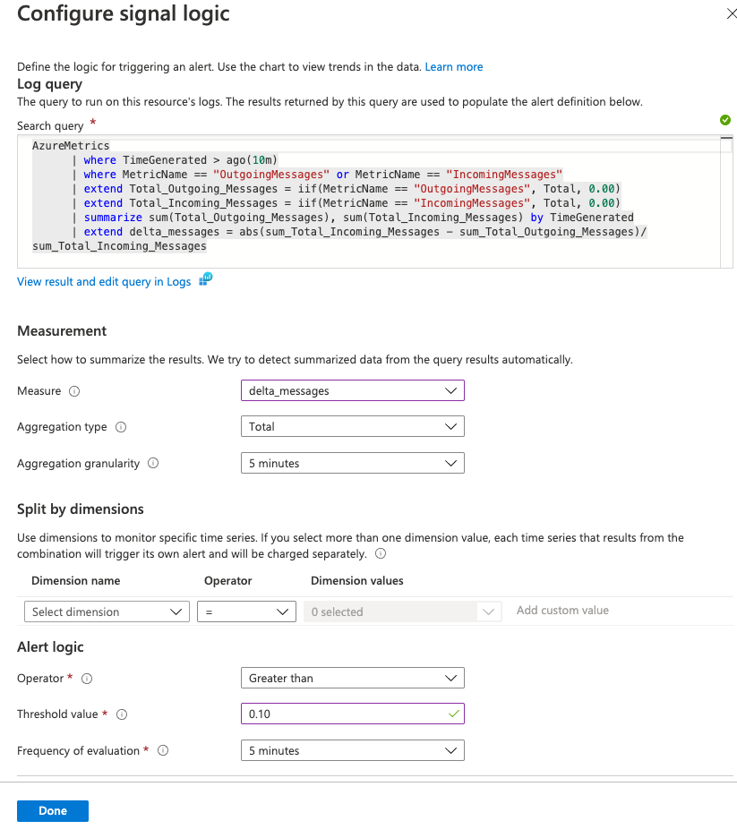Open the Greater than operator dropdown
This screenshot has height=838, width=737.
[352, 679]
